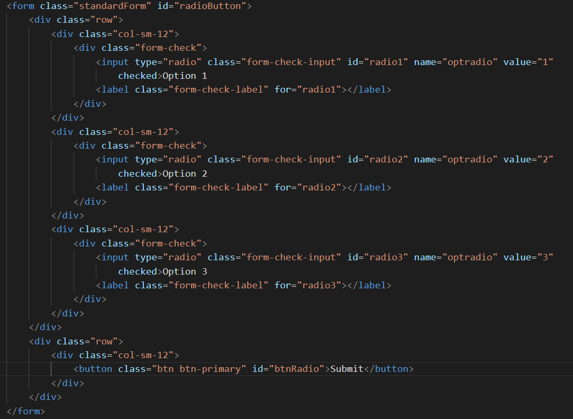This screenshot has height=419, width=573.
Task: Click name="optradio" on the radio3 input line
Action: point(456,257)
